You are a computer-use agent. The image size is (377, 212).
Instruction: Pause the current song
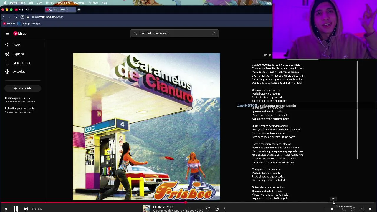(x=16, y=209)
